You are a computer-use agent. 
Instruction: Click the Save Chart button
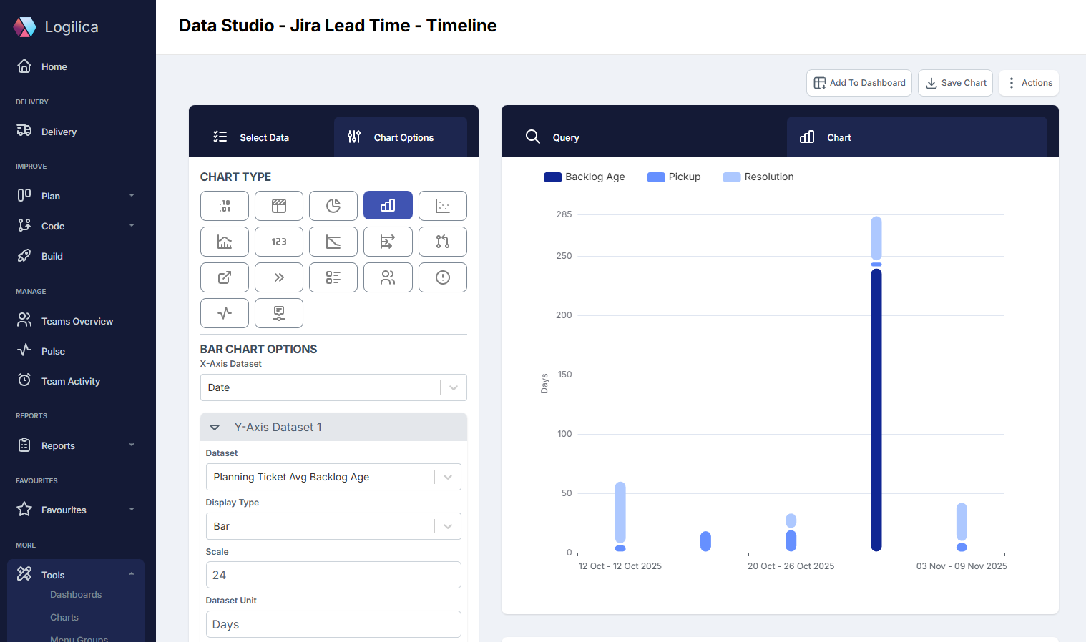955,83
